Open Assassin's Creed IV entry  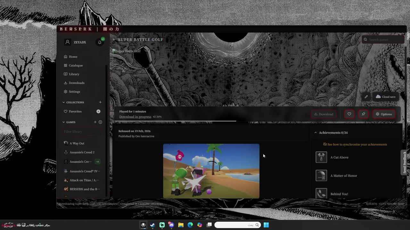(82, 171)
